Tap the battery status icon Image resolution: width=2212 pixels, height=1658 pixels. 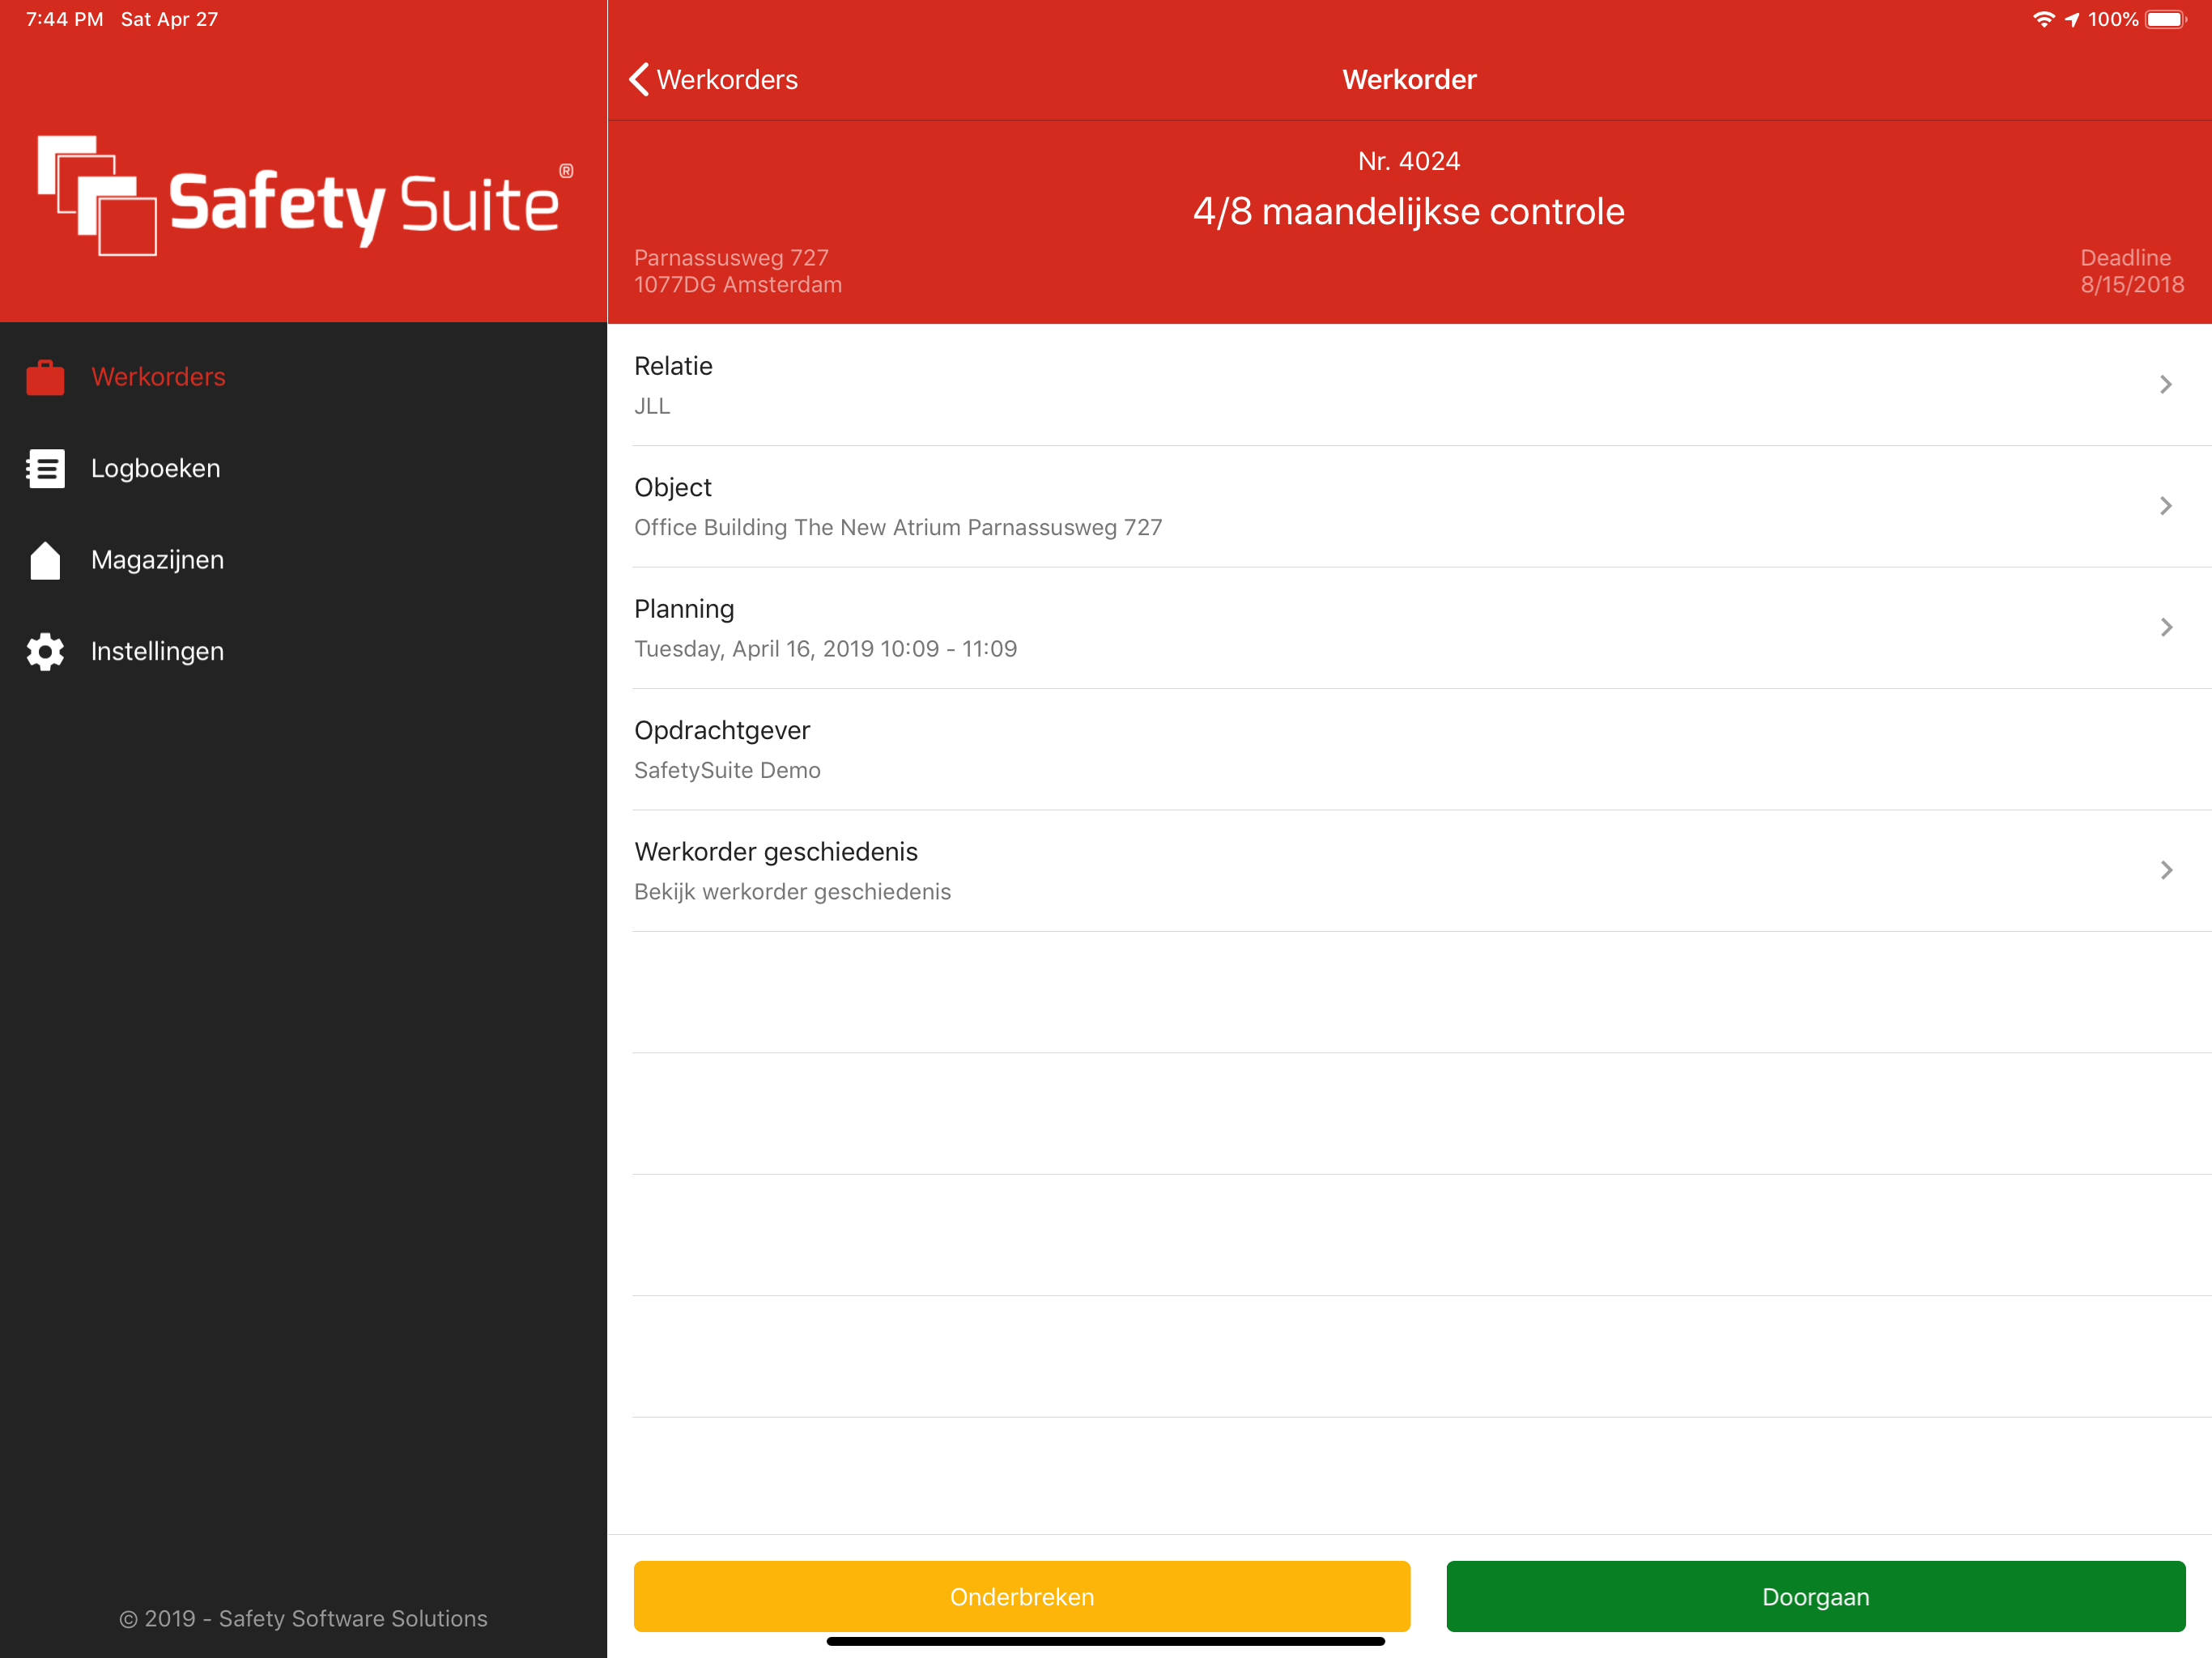click(2166, 19)
